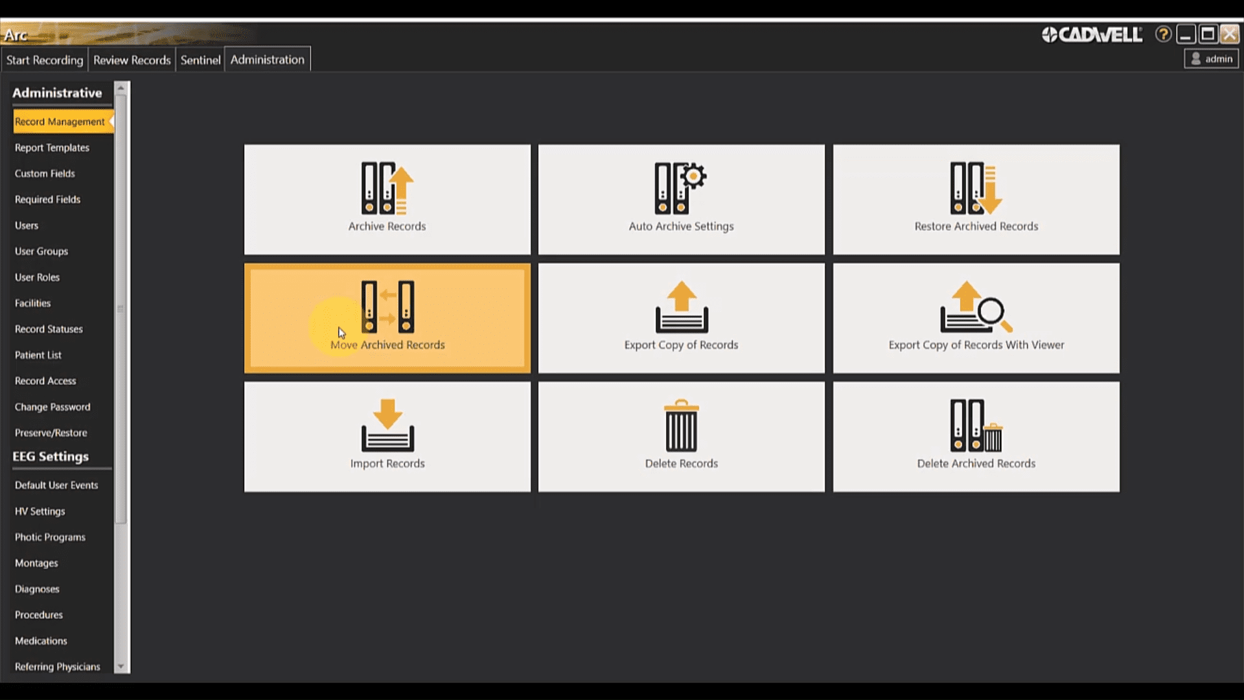Go to User Groups in sidebar
The image size is (1244, 700).
[x=41, y=251]
